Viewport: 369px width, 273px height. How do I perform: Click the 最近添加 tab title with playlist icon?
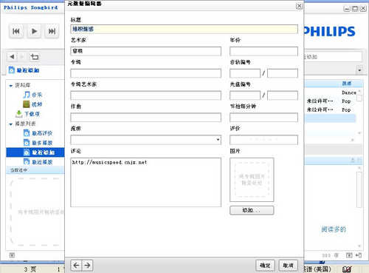pyautogui.click(x=24, y=70)
